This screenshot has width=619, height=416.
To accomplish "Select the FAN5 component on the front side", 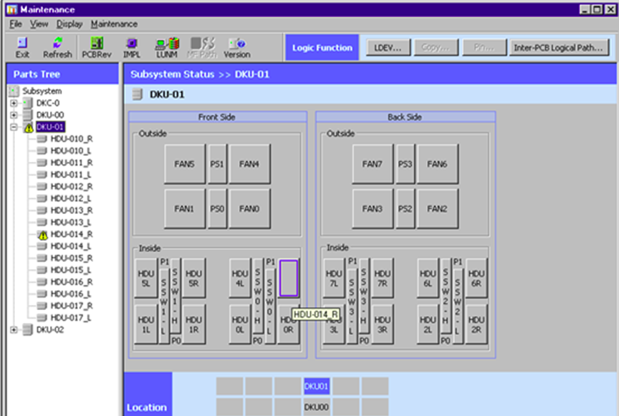I will (x=184, y=164).
